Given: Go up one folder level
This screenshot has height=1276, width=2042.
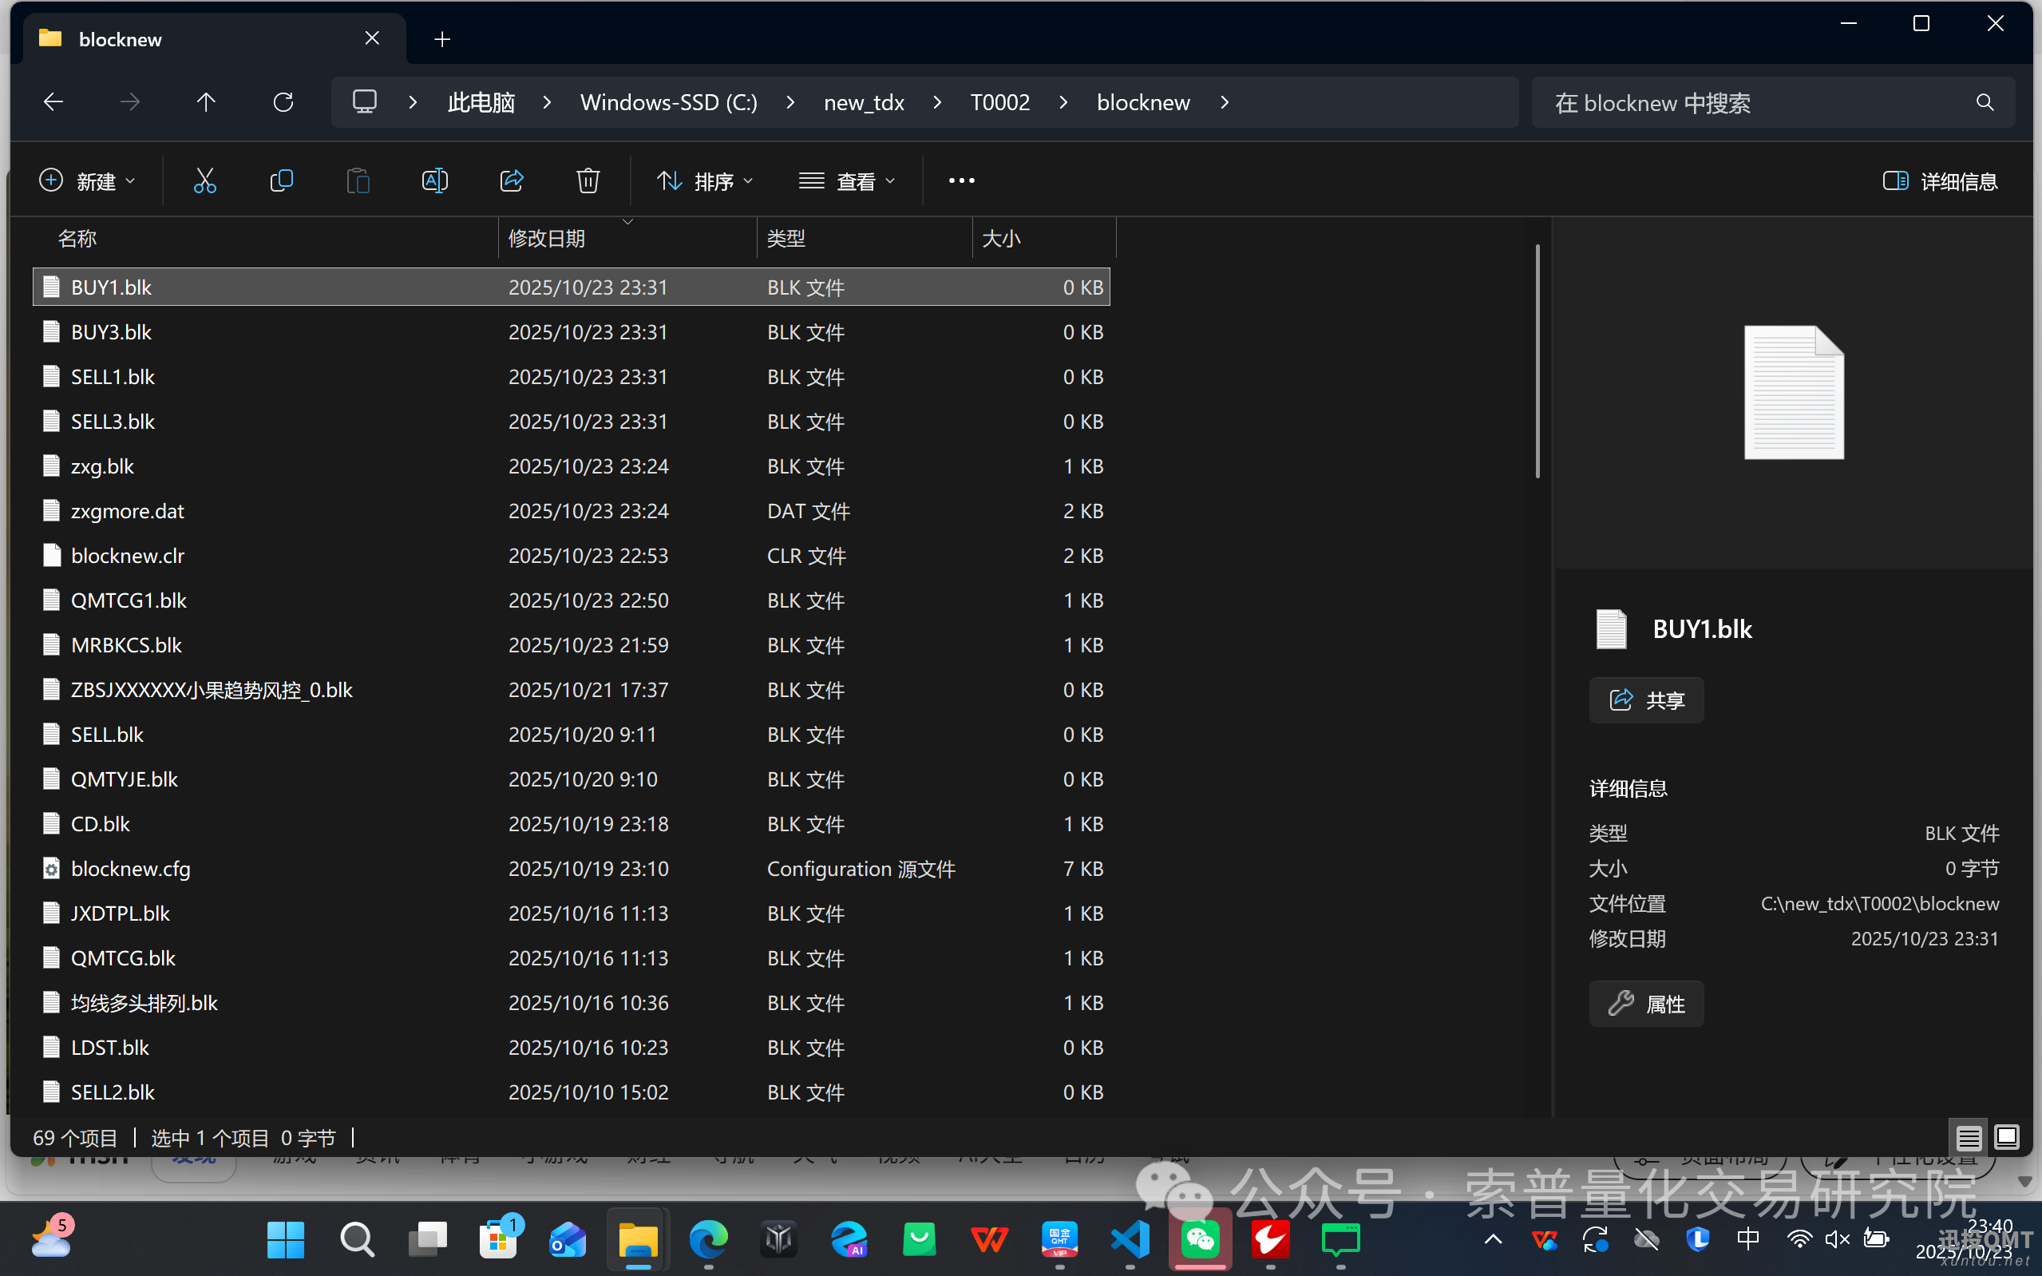Looking at the screenshot, I should pos(206,102).
